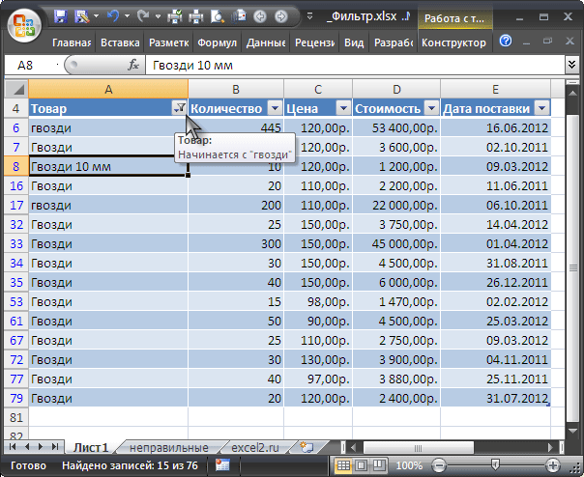
Task: Click the Save floppy disk icon
Action: pyautogui.click(x=60, y=16)
